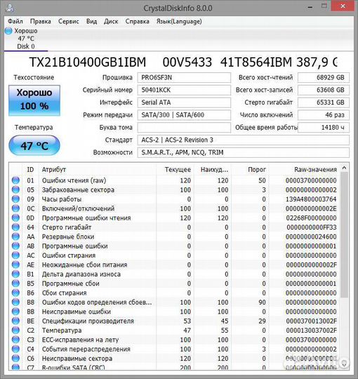
Task: Click the blue status orb next to Хорошо Disk 0
Action: (x=8, y=31)
